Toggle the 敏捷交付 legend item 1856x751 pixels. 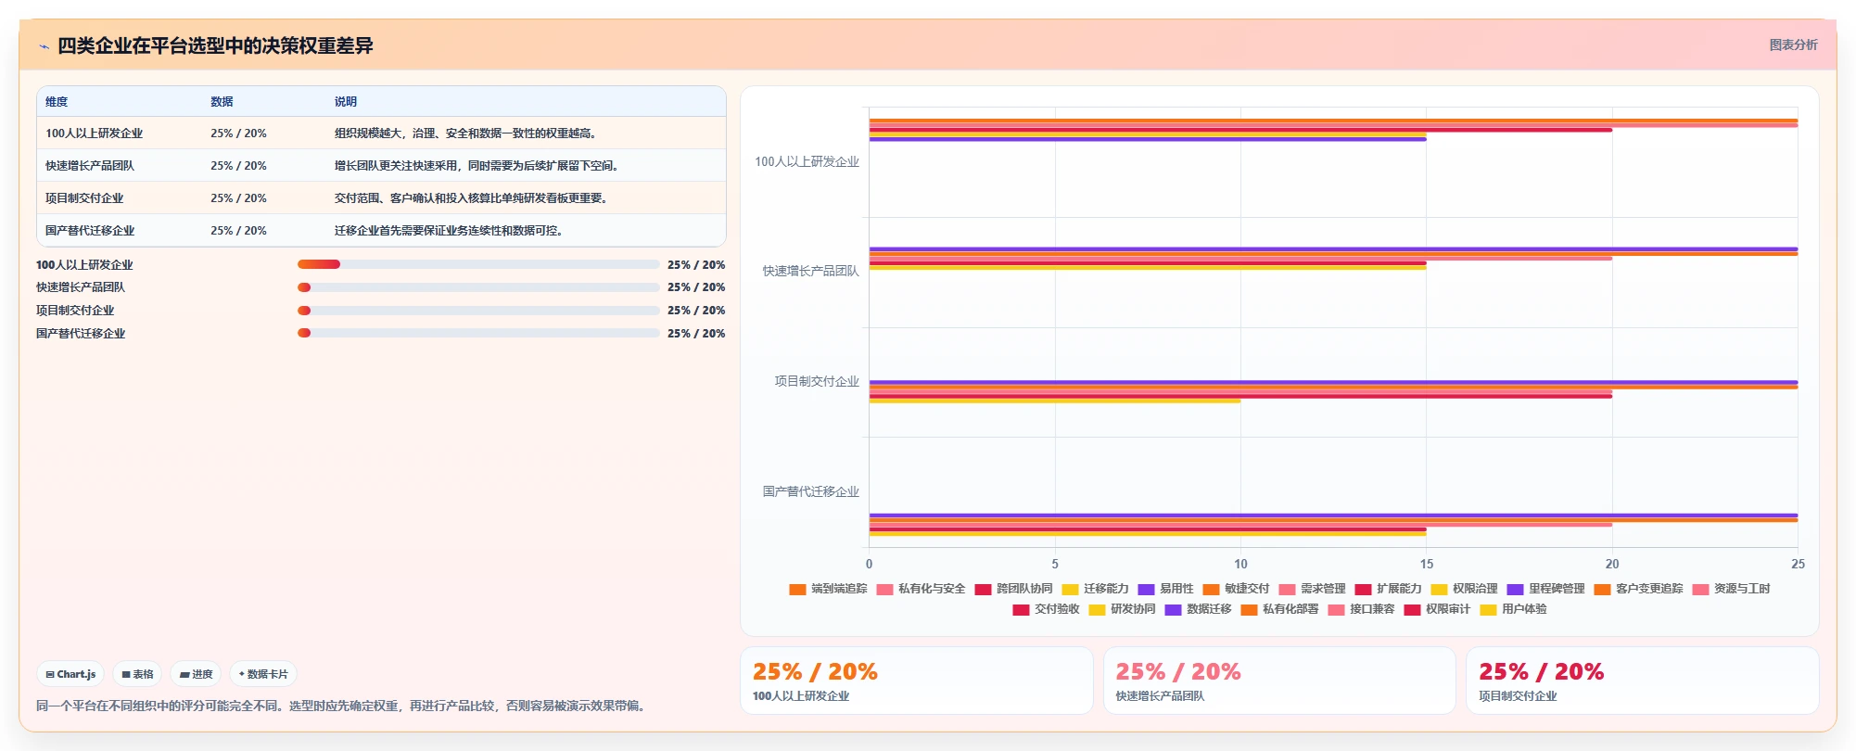[x=1236, y=589]
